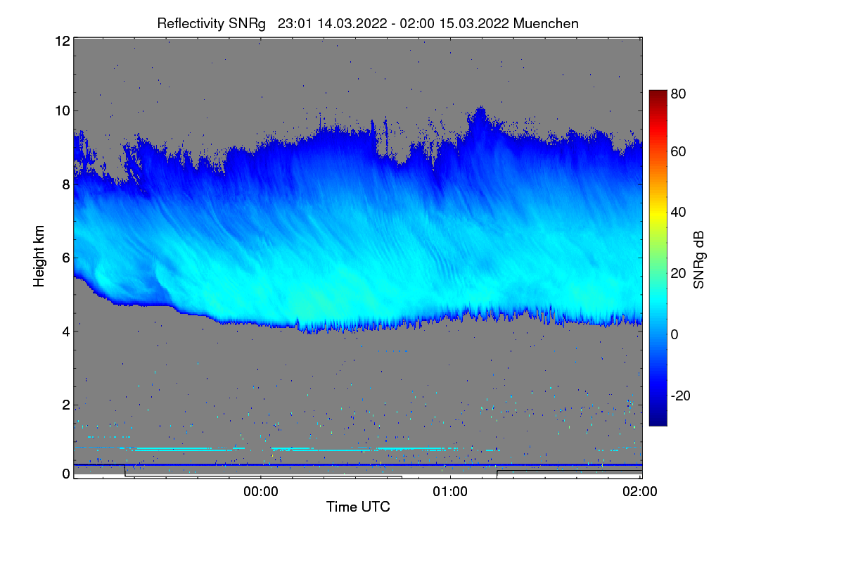Click the height axis value 4
This screenshot has width=844, height=563.
pos(65,331)
